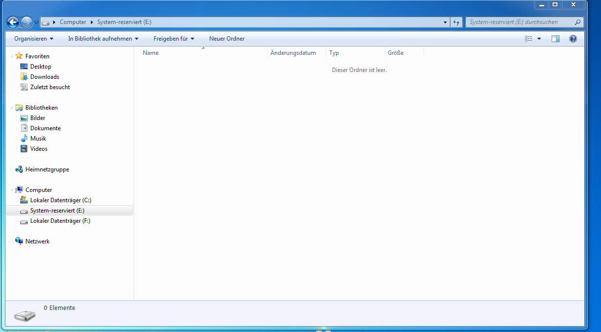Click the Favoriten star icon
The image size is (601, 332).
[x=19, y=56]
